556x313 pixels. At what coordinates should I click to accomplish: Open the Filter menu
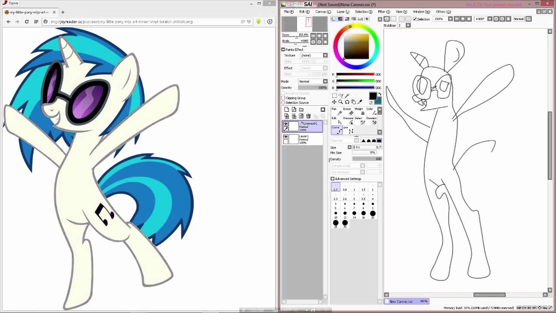point(384,12)
